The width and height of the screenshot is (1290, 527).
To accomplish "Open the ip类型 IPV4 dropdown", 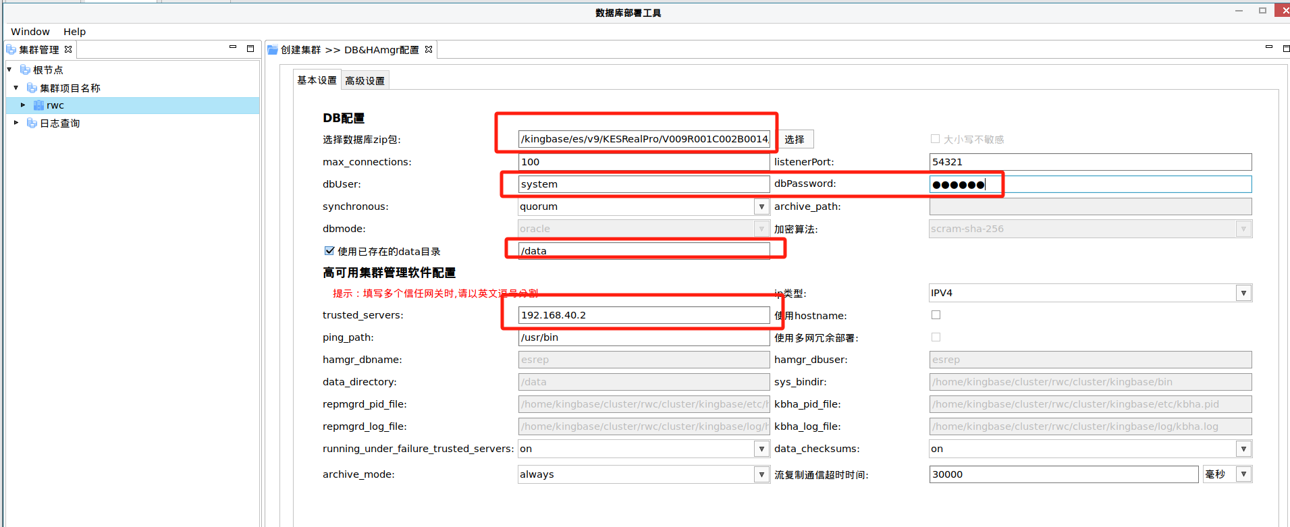I will pyautogui.click(x=1243, y=293).
